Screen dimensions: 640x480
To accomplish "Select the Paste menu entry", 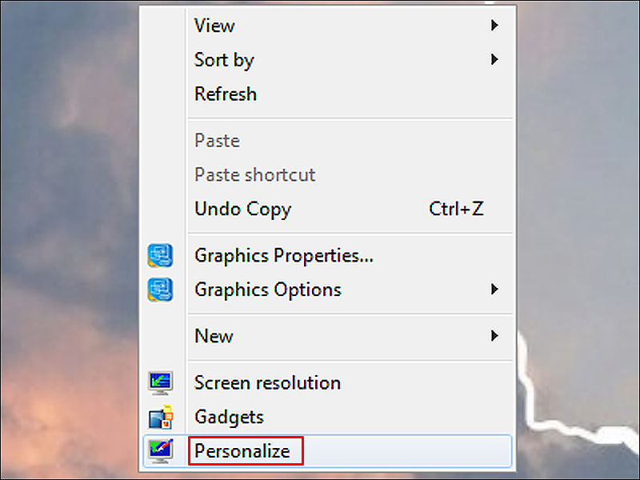I will [217, 141].
